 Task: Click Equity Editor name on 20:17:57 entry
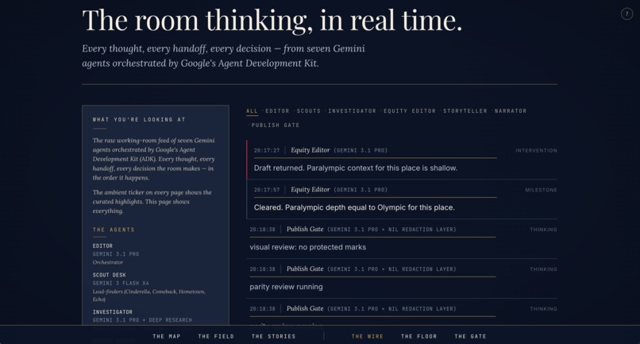point(310,190)
